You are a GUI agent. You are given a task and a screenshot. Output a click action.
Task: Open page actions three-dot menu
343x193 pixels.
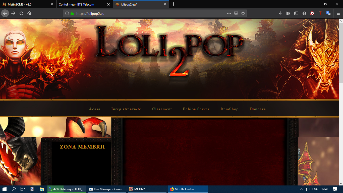coord(229,14)
